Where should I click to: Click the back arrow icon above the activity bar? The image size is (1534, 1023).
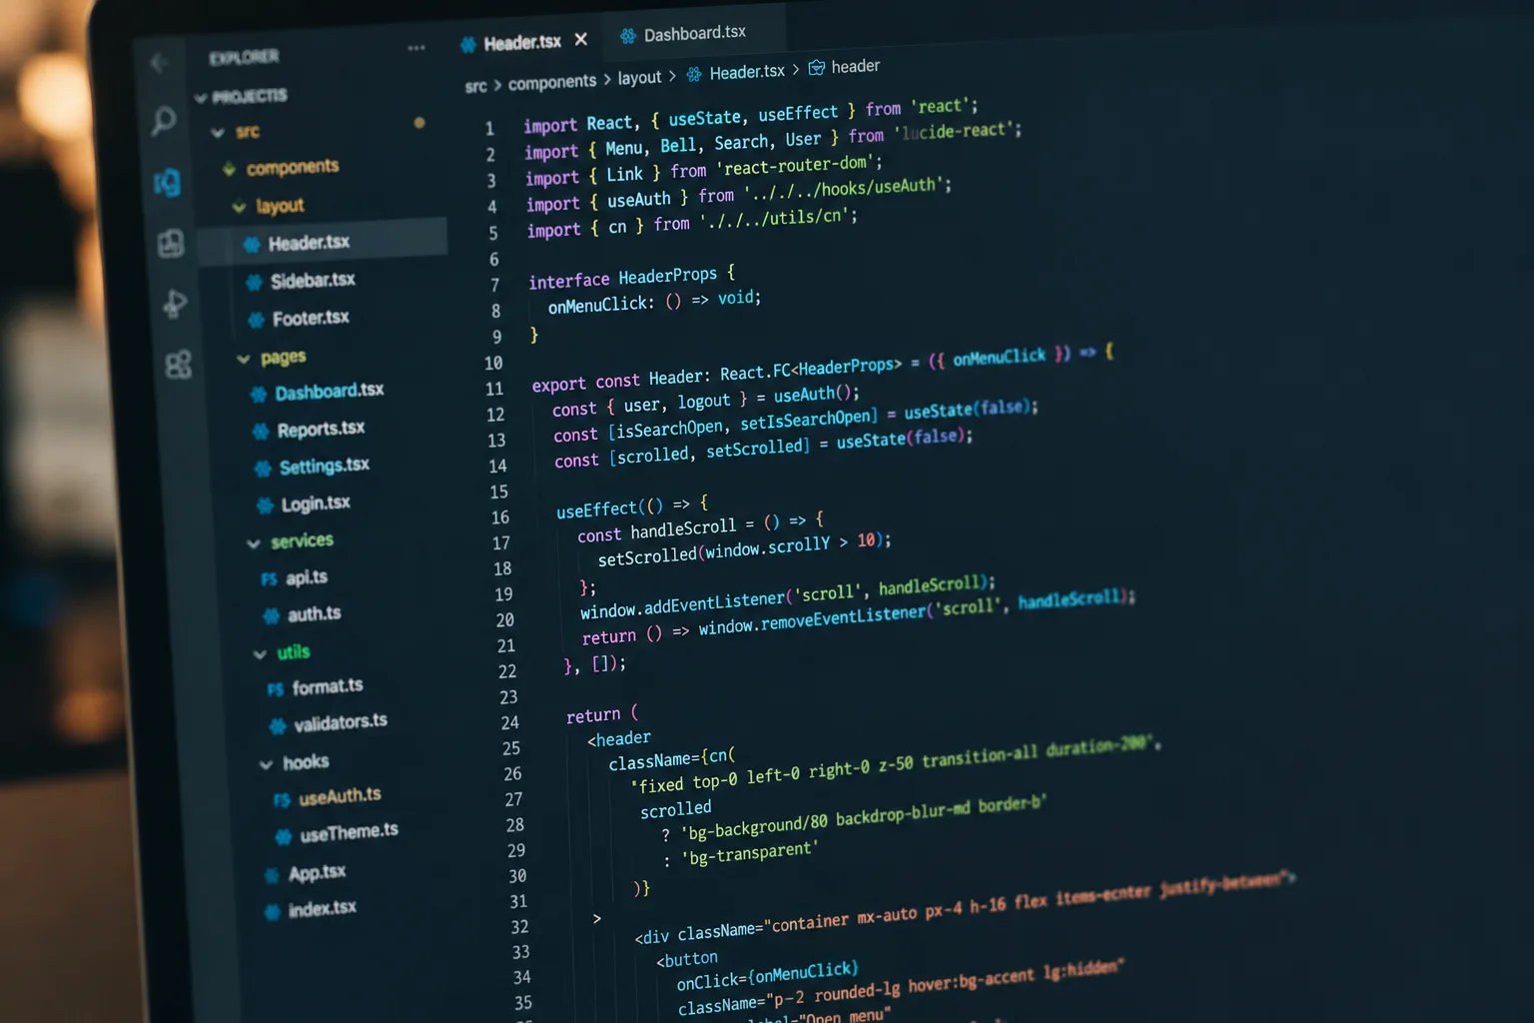click(159, 63)
